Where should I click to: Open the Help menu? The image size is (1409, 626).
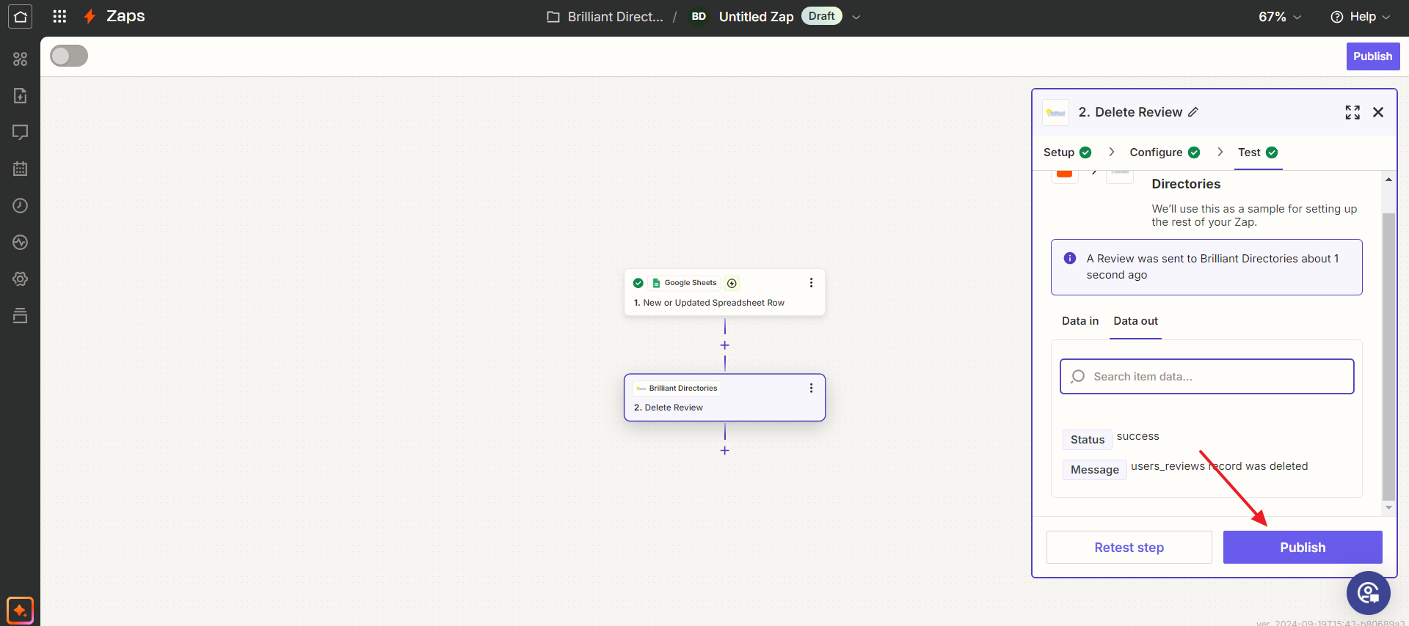coord(1360,17)
